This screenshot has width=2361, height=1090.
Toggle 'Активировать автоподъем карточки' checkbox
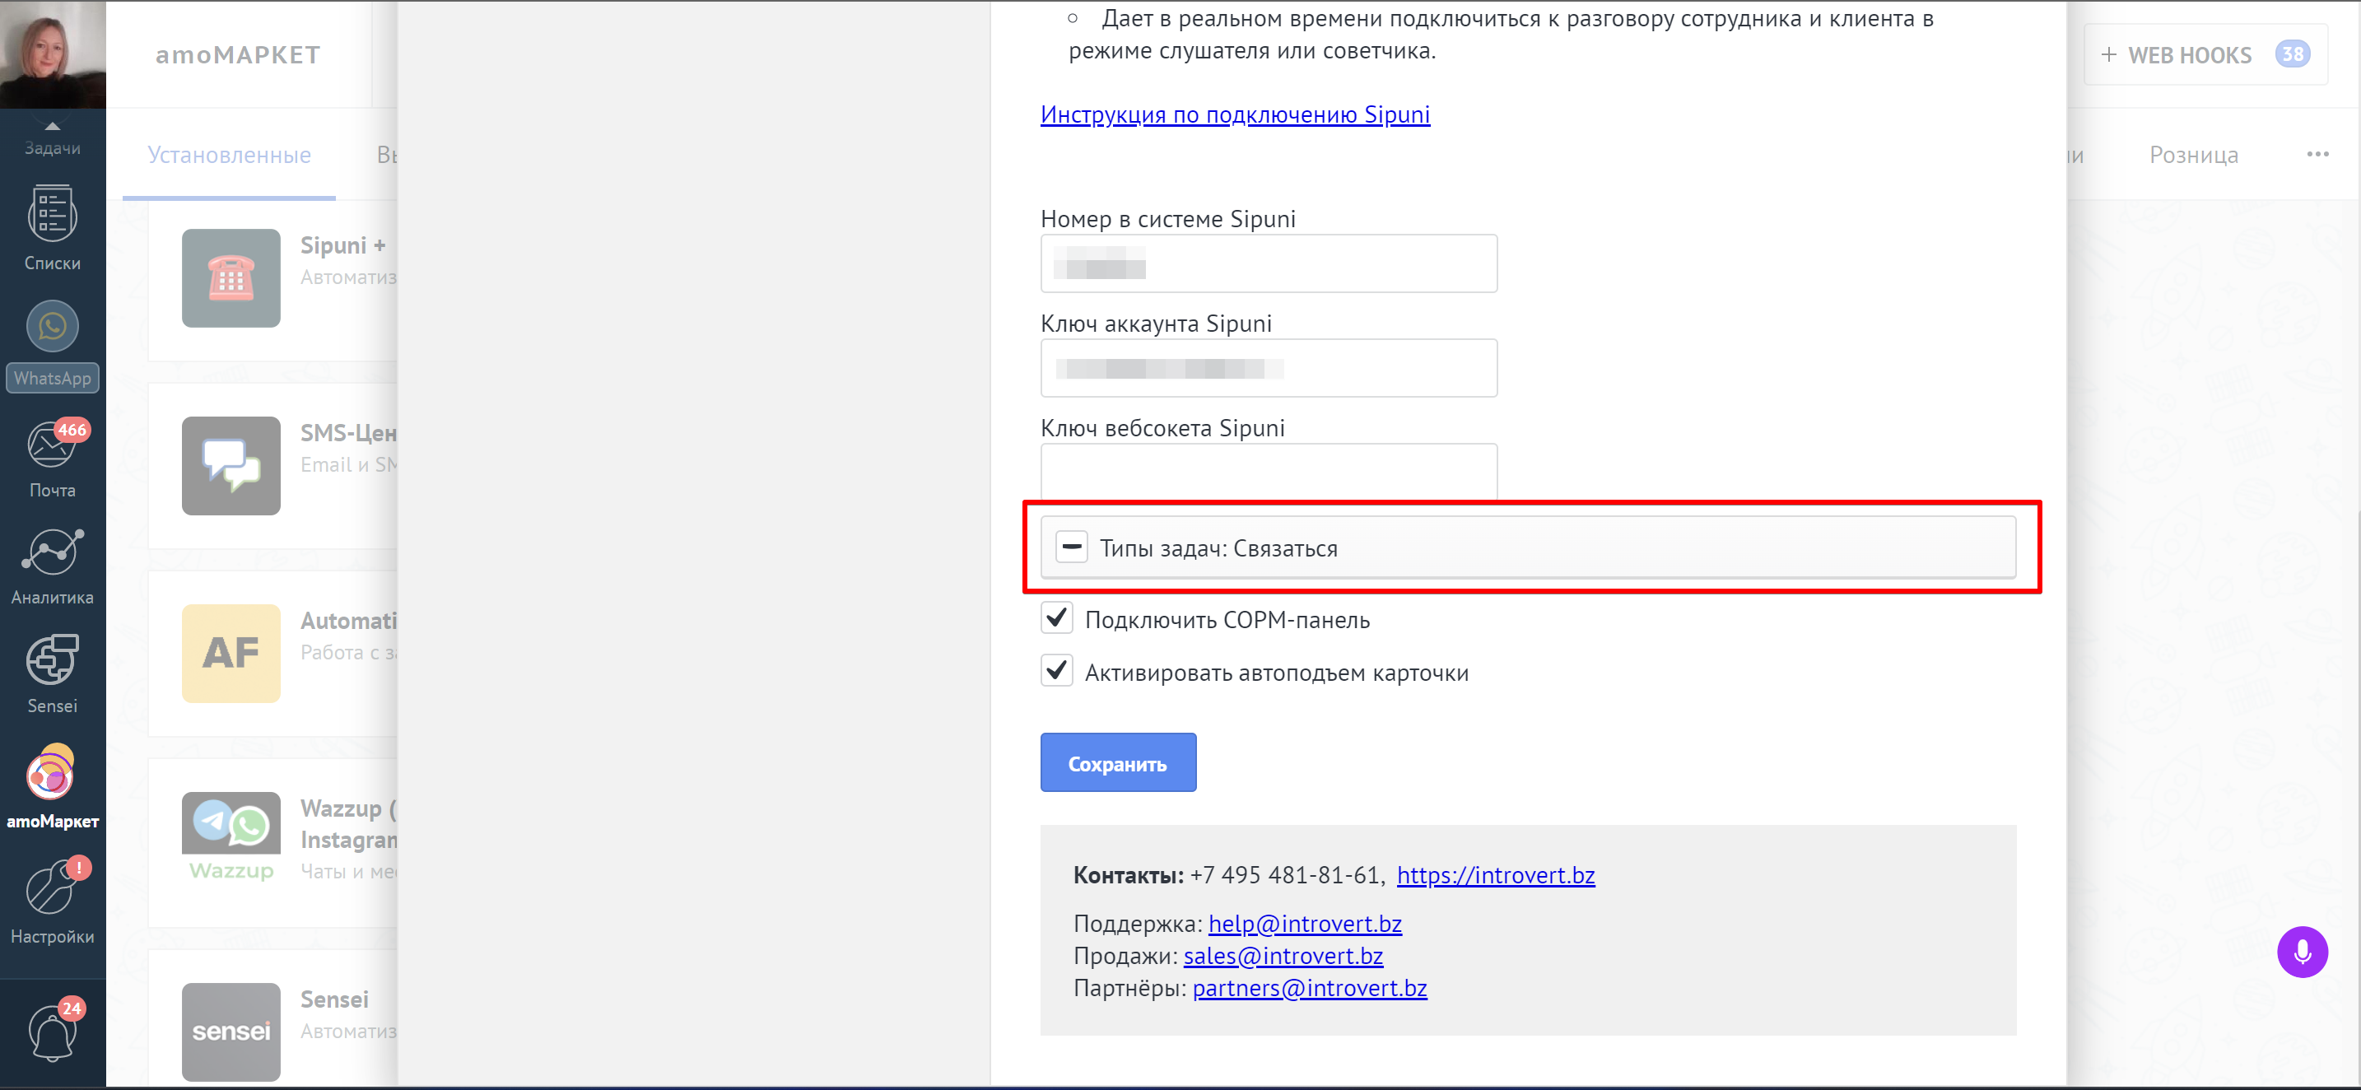(x=1057, y=671)
